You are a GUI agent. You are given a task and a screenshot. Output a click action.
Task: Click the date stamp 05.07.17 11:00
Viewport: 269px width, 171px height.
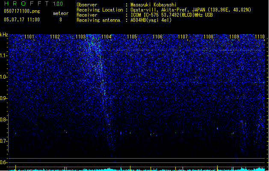coord(22,20)
